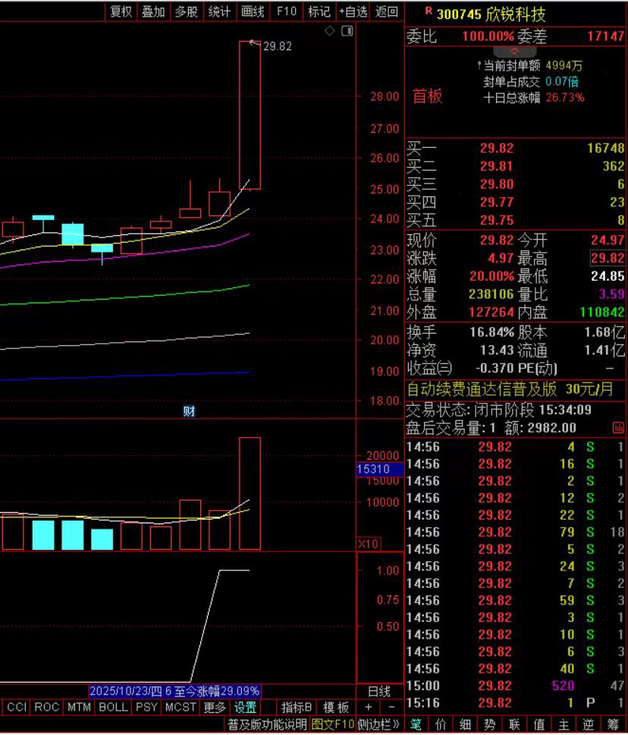
Task: Open F10 company info
Action: coord(287,11)
